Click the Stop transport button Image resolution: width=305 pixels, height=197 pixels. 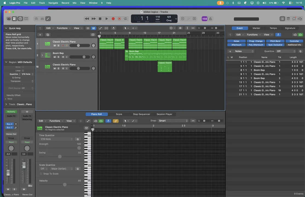pos(100,19)
